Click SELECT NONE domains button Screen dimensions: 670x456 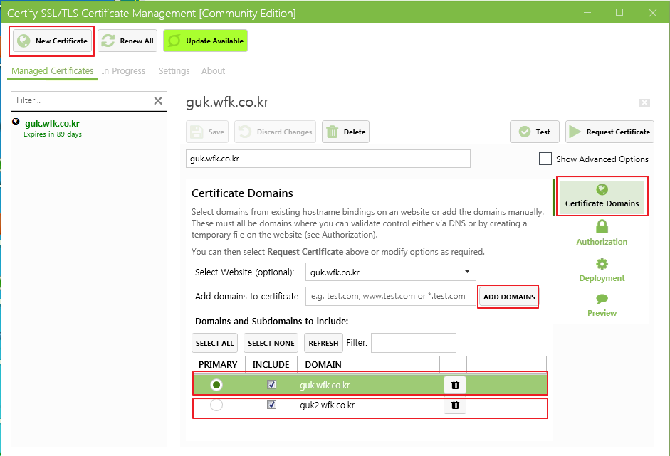point(271,344)
